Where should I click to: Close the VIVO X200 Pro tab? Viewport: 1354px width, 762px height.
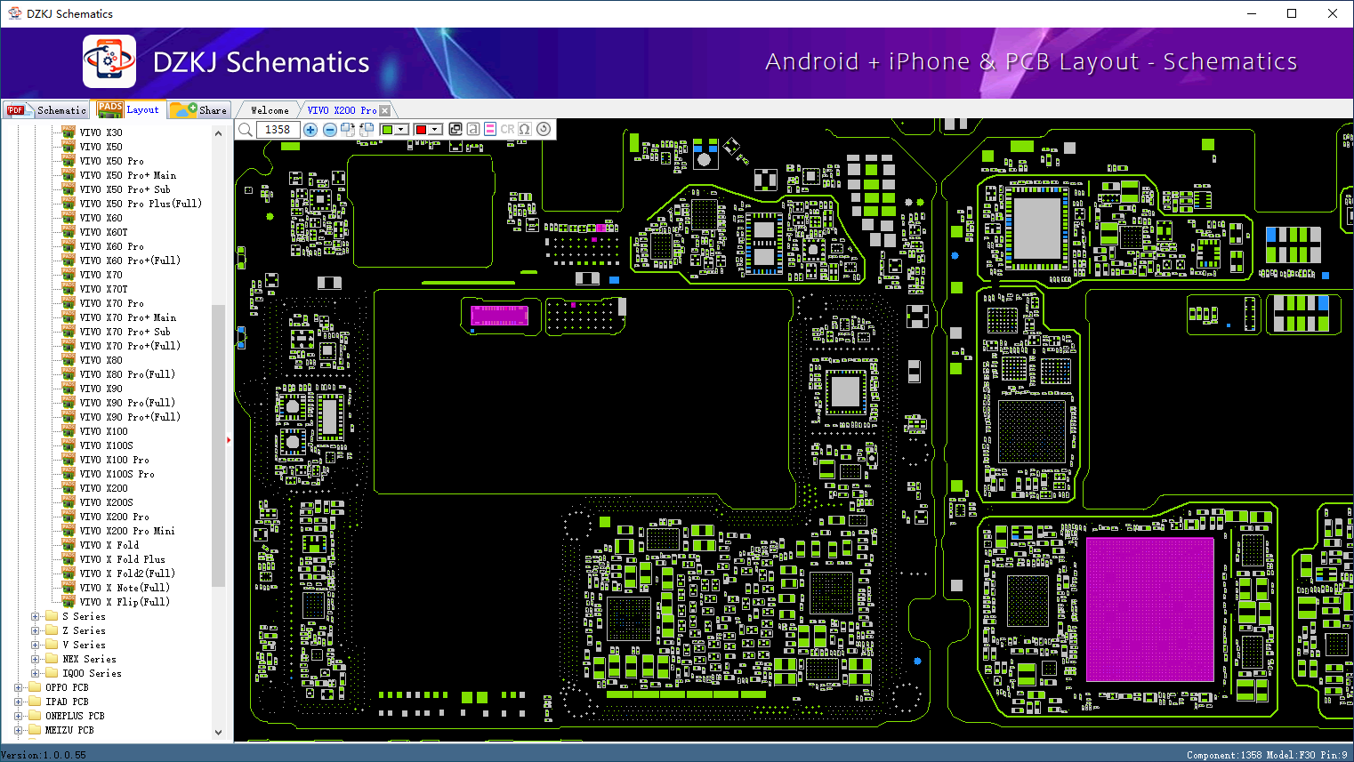point(385,110)
